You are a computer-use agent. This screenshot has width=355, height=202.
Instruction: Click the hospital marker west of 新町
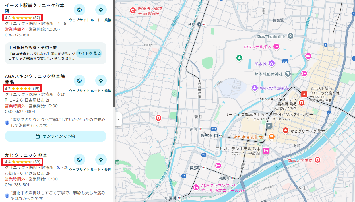click(158, 118)
